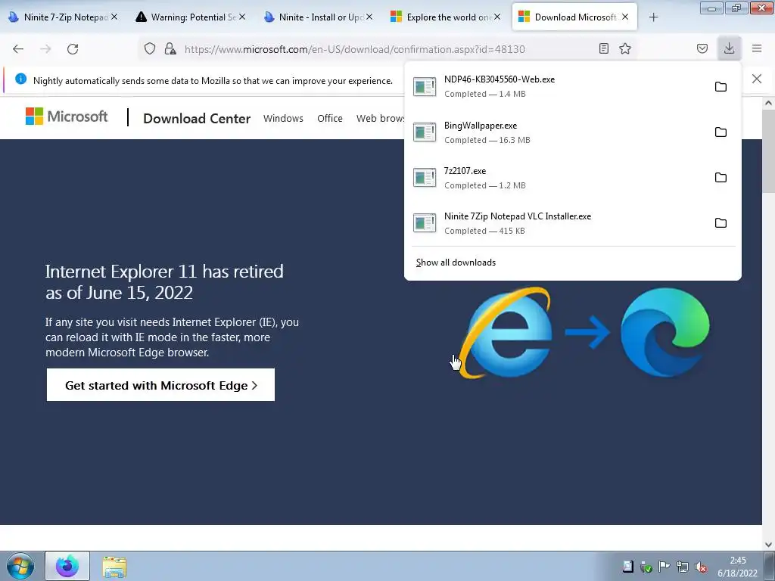Toggle the downloads toolbar button

click(729, 48)
